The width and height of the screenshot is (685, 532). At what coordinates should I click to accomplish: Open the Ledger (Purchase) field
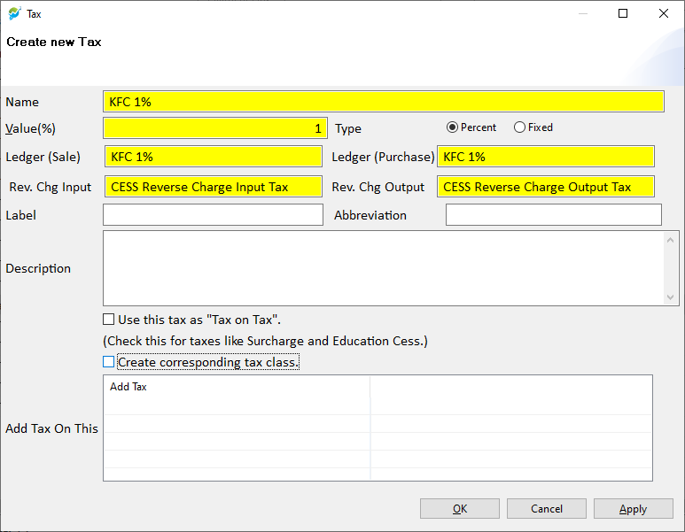tap(546, 157)
